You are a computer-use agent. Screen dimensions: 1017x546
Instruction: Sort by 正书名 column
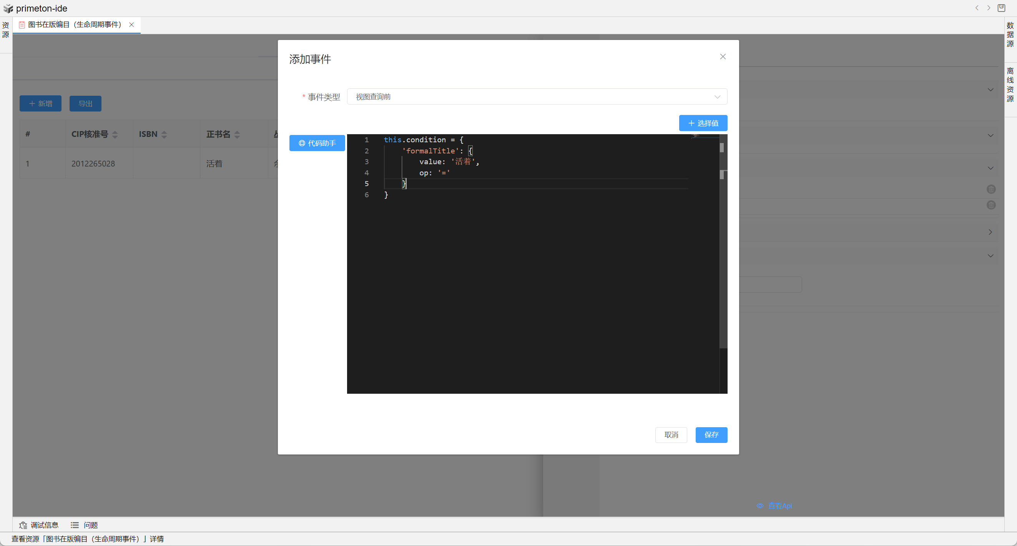(237, 134)
